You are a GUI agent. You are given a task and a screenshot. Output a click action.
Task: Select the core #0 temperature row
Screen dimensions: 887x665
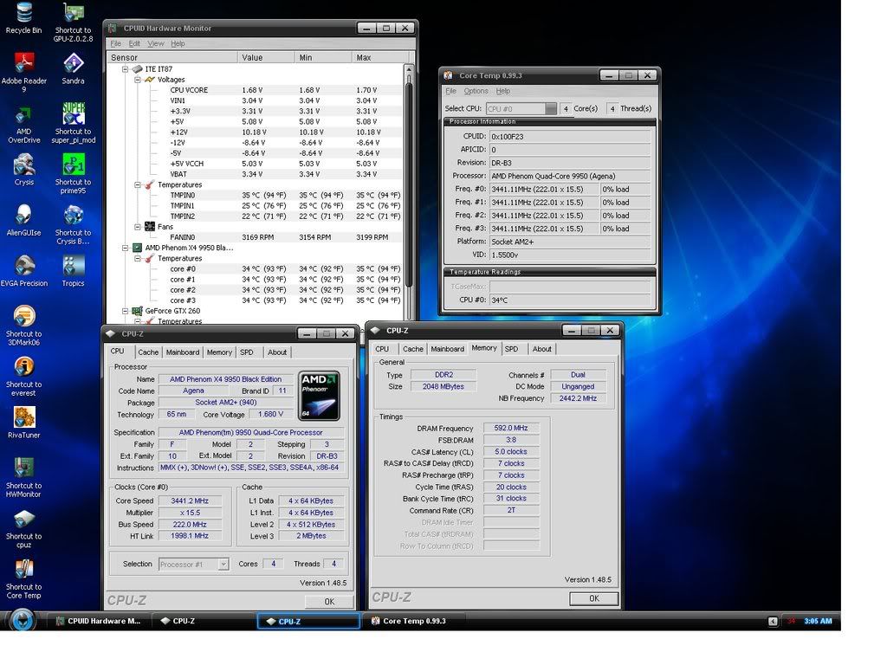(256, 269)
